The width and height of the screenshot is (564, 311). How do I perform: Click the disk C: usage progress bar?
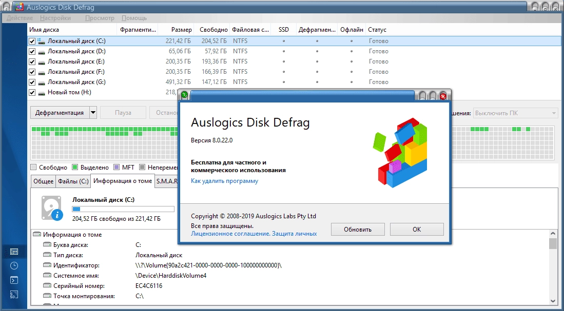tap(123, 209)
